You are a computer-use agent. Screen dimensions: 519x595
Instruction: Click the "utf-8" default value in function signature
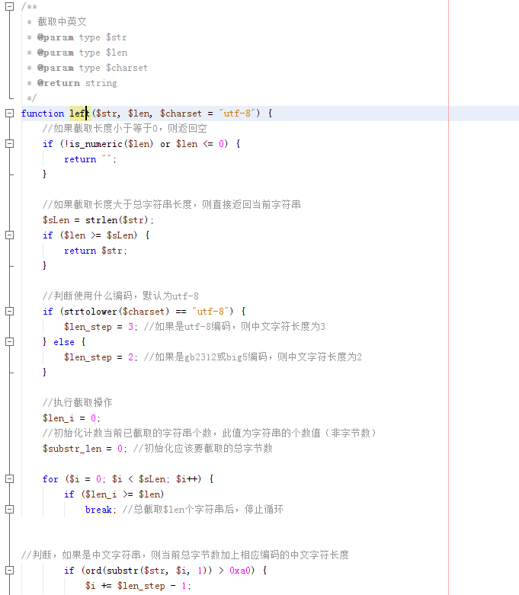237,114
